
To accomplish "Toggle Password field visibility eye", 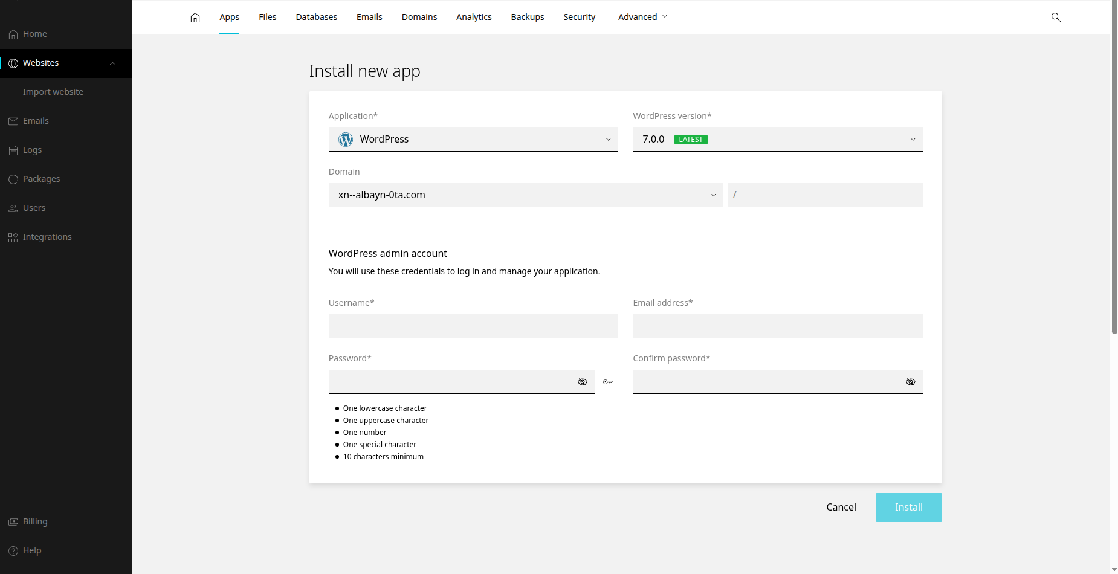I will point(583,382).
